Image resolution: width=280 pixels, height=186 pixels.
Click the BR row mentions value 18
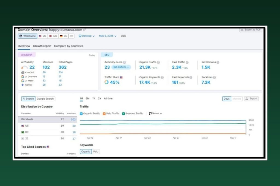click(74, 132)
